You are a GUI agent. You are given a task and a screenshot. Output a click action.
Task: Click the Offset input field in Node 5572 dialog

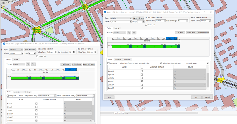pos(121,22)
